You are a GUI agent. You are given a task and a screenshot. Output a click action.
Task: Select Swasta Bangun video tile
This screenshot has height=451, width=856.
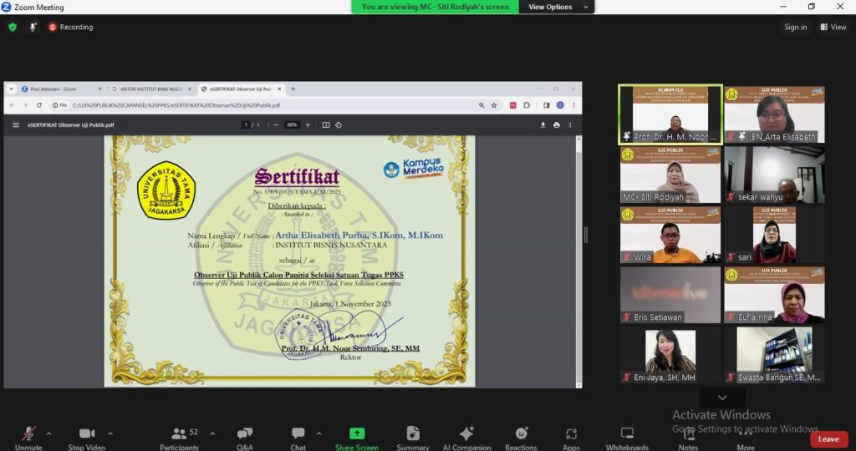774,354
